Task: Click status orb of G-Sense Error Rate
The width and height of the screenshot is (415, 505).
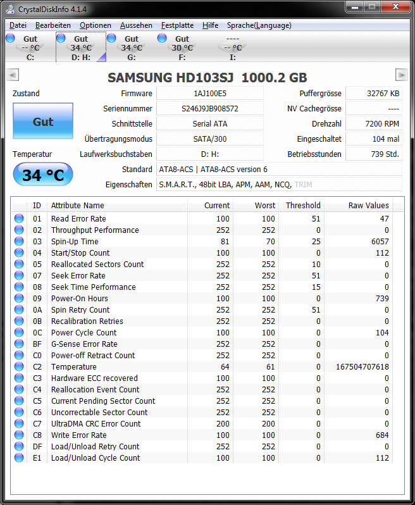Action: [x=19, y=344]
